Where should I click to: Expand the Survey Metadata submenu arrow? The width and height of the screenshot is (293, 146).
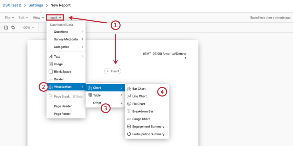click(82, 39)
